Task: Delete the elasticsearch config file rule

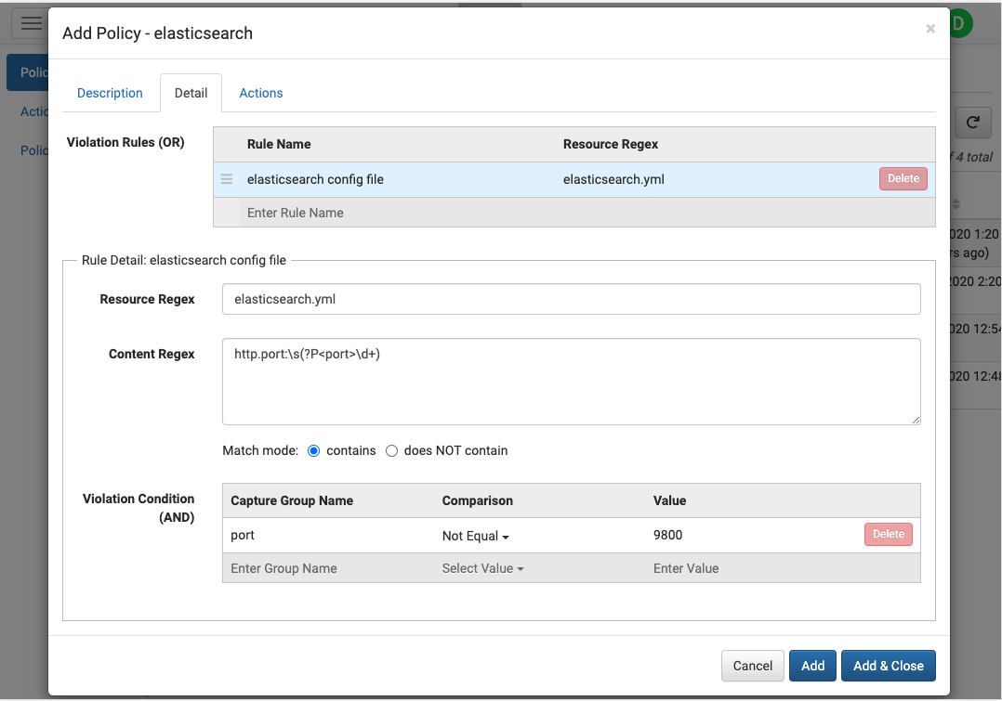Action: tap(903, 179)
